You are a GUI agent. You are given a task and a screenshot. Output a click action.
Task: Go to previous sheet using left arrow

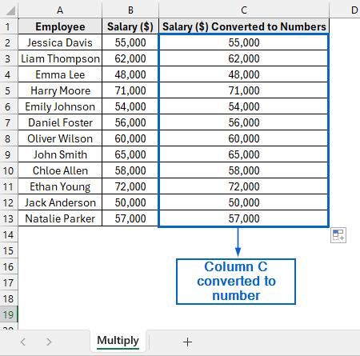coord(23,342)
